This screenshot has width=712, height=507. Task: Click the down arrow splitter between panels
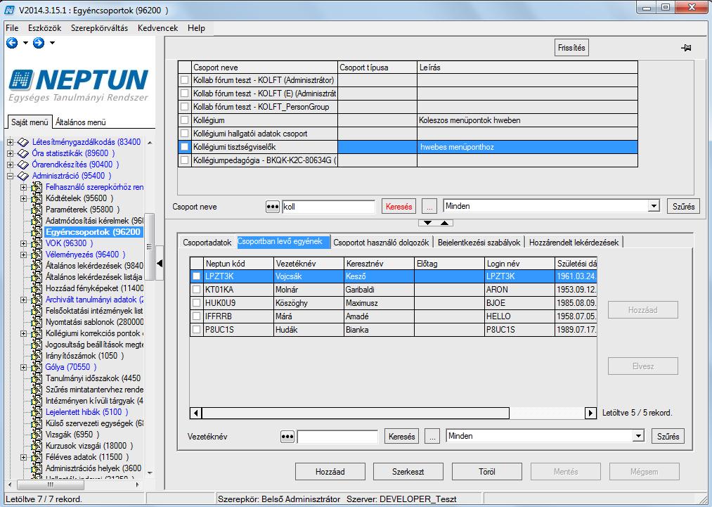click(427, 223)
